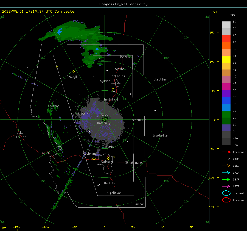Screen dimensions: 247x231
Task: Click the lightest gray 70-80 dBZ swatch
Action: click(226, 25)
